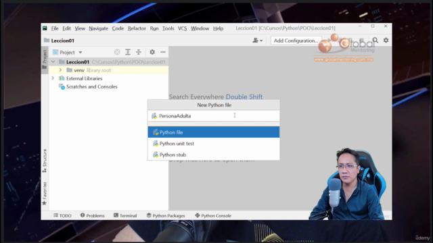
Task: Open the Window menu
Action: pyautogui.click(x=200, y=28)
